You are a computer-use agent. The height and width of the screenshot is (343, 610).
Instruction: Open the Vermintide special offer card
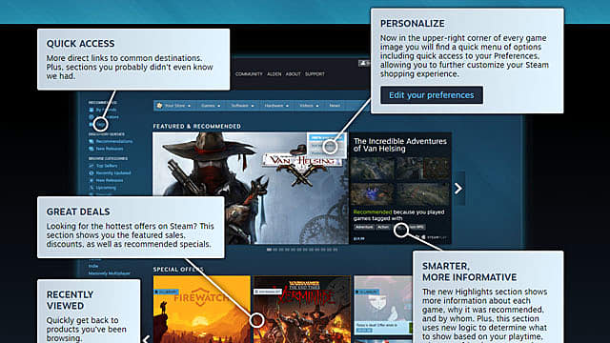point(302,309)
